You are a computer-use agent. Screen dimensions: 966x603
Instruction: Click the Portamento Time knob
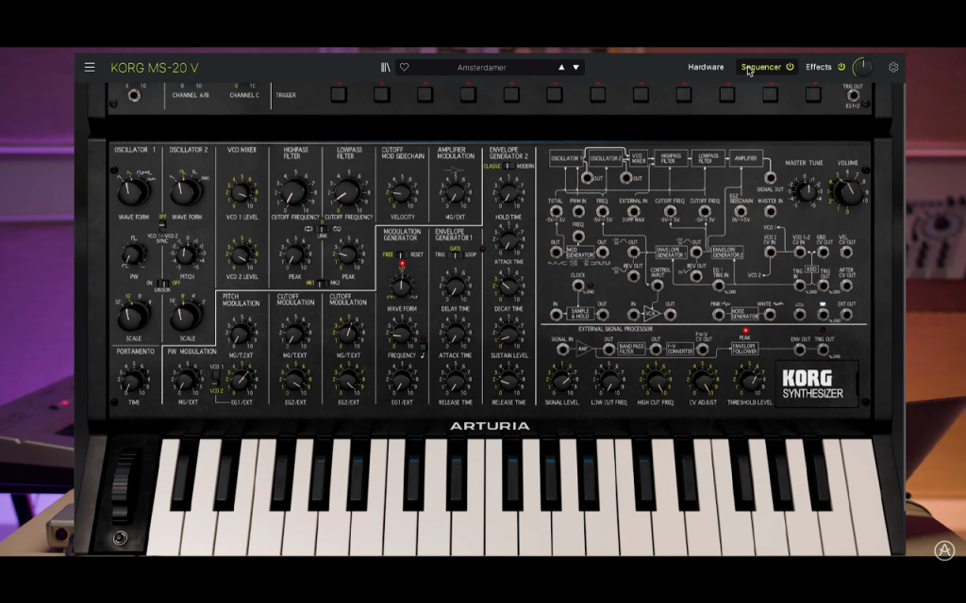point(132,381)
